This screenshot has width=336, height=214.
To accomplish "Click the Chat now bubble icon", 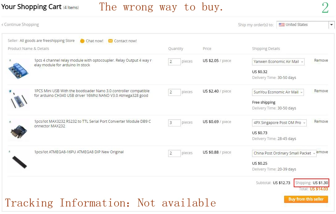I will [82, 41].
